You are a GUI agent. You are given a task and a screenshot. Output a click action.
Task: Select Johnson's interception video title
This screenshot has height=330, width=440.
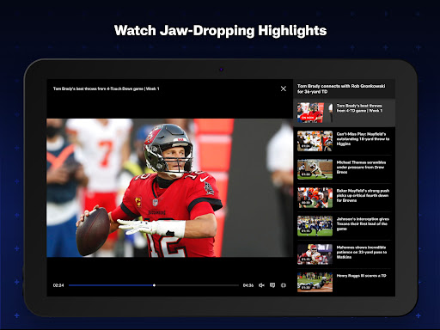(x=363, y=223)
